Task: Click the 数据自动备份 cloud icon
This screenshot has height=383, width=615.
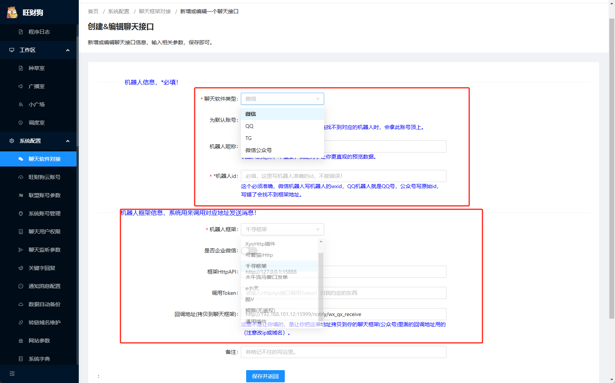Action: tap(21, 304)
